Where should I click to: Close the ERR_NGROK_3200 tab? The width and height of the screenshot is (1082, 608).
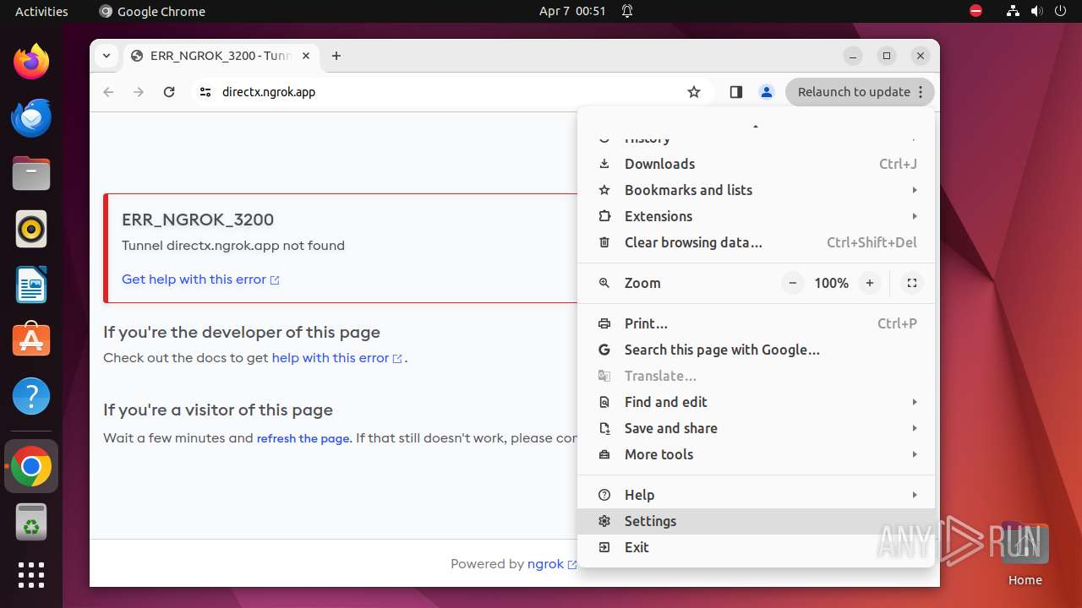(x=306, y=56)
